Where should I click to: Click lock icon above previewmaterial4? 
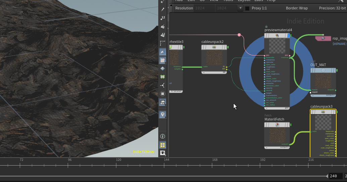click(x=266, y=27)
